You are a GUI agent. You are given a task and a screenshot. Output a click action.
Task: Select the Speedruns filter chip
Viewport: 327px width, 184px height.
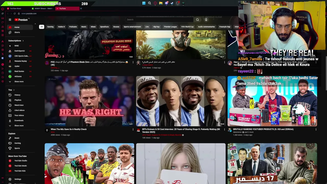tap(104, 27)
